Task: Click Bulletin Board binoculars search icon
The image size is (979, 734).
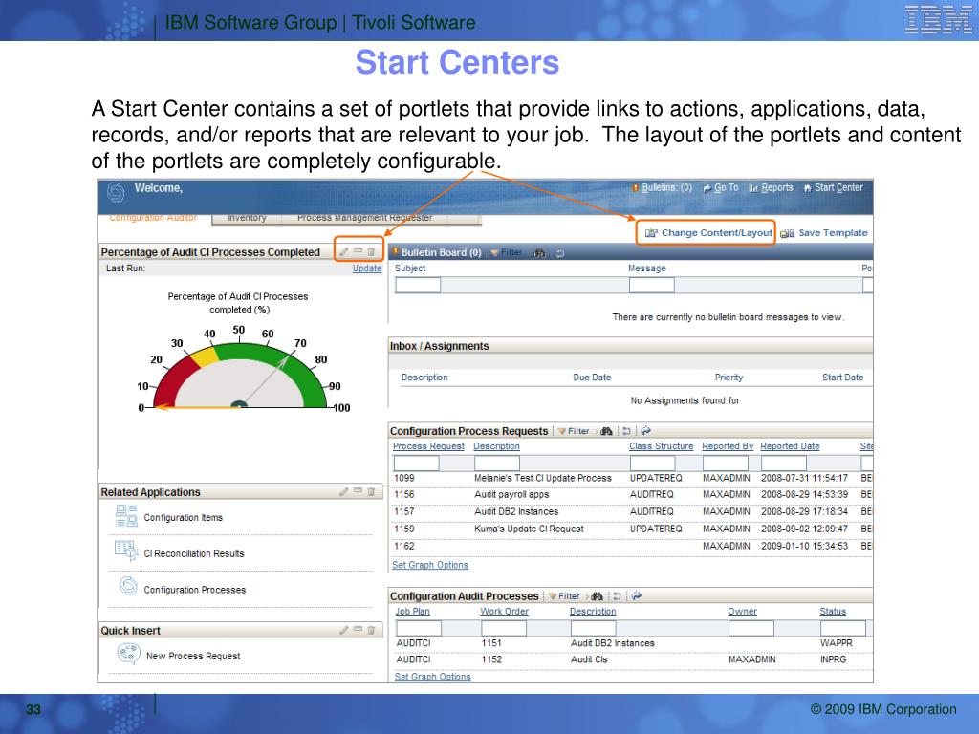Action: click(540, 252)
